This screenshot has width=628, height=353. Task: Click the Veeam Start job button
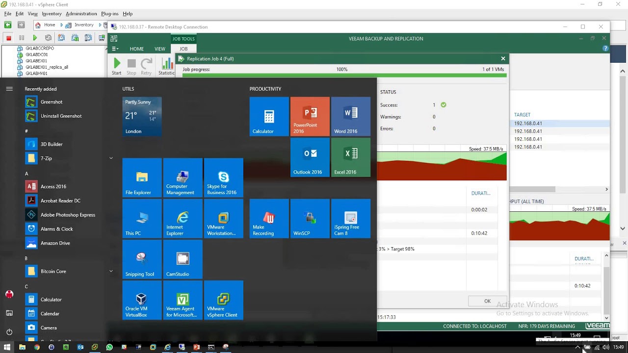(116, 67)
